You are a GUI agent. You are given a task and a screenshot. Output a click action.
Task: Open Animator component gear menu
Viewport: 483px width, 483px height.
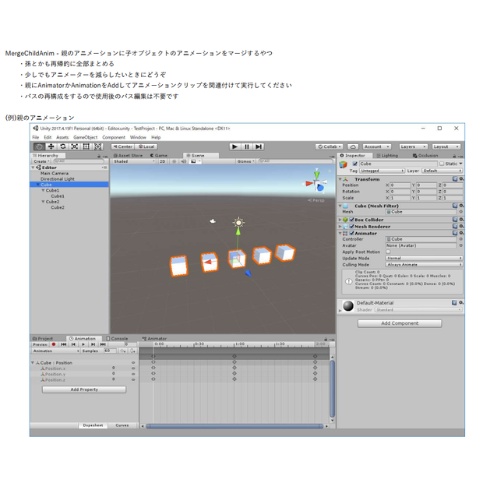(461, 233)
